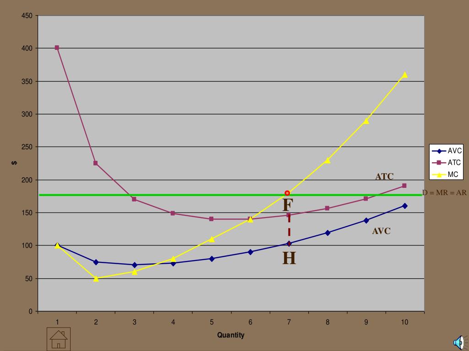Click the x-axis label 5

click(212, 322)
